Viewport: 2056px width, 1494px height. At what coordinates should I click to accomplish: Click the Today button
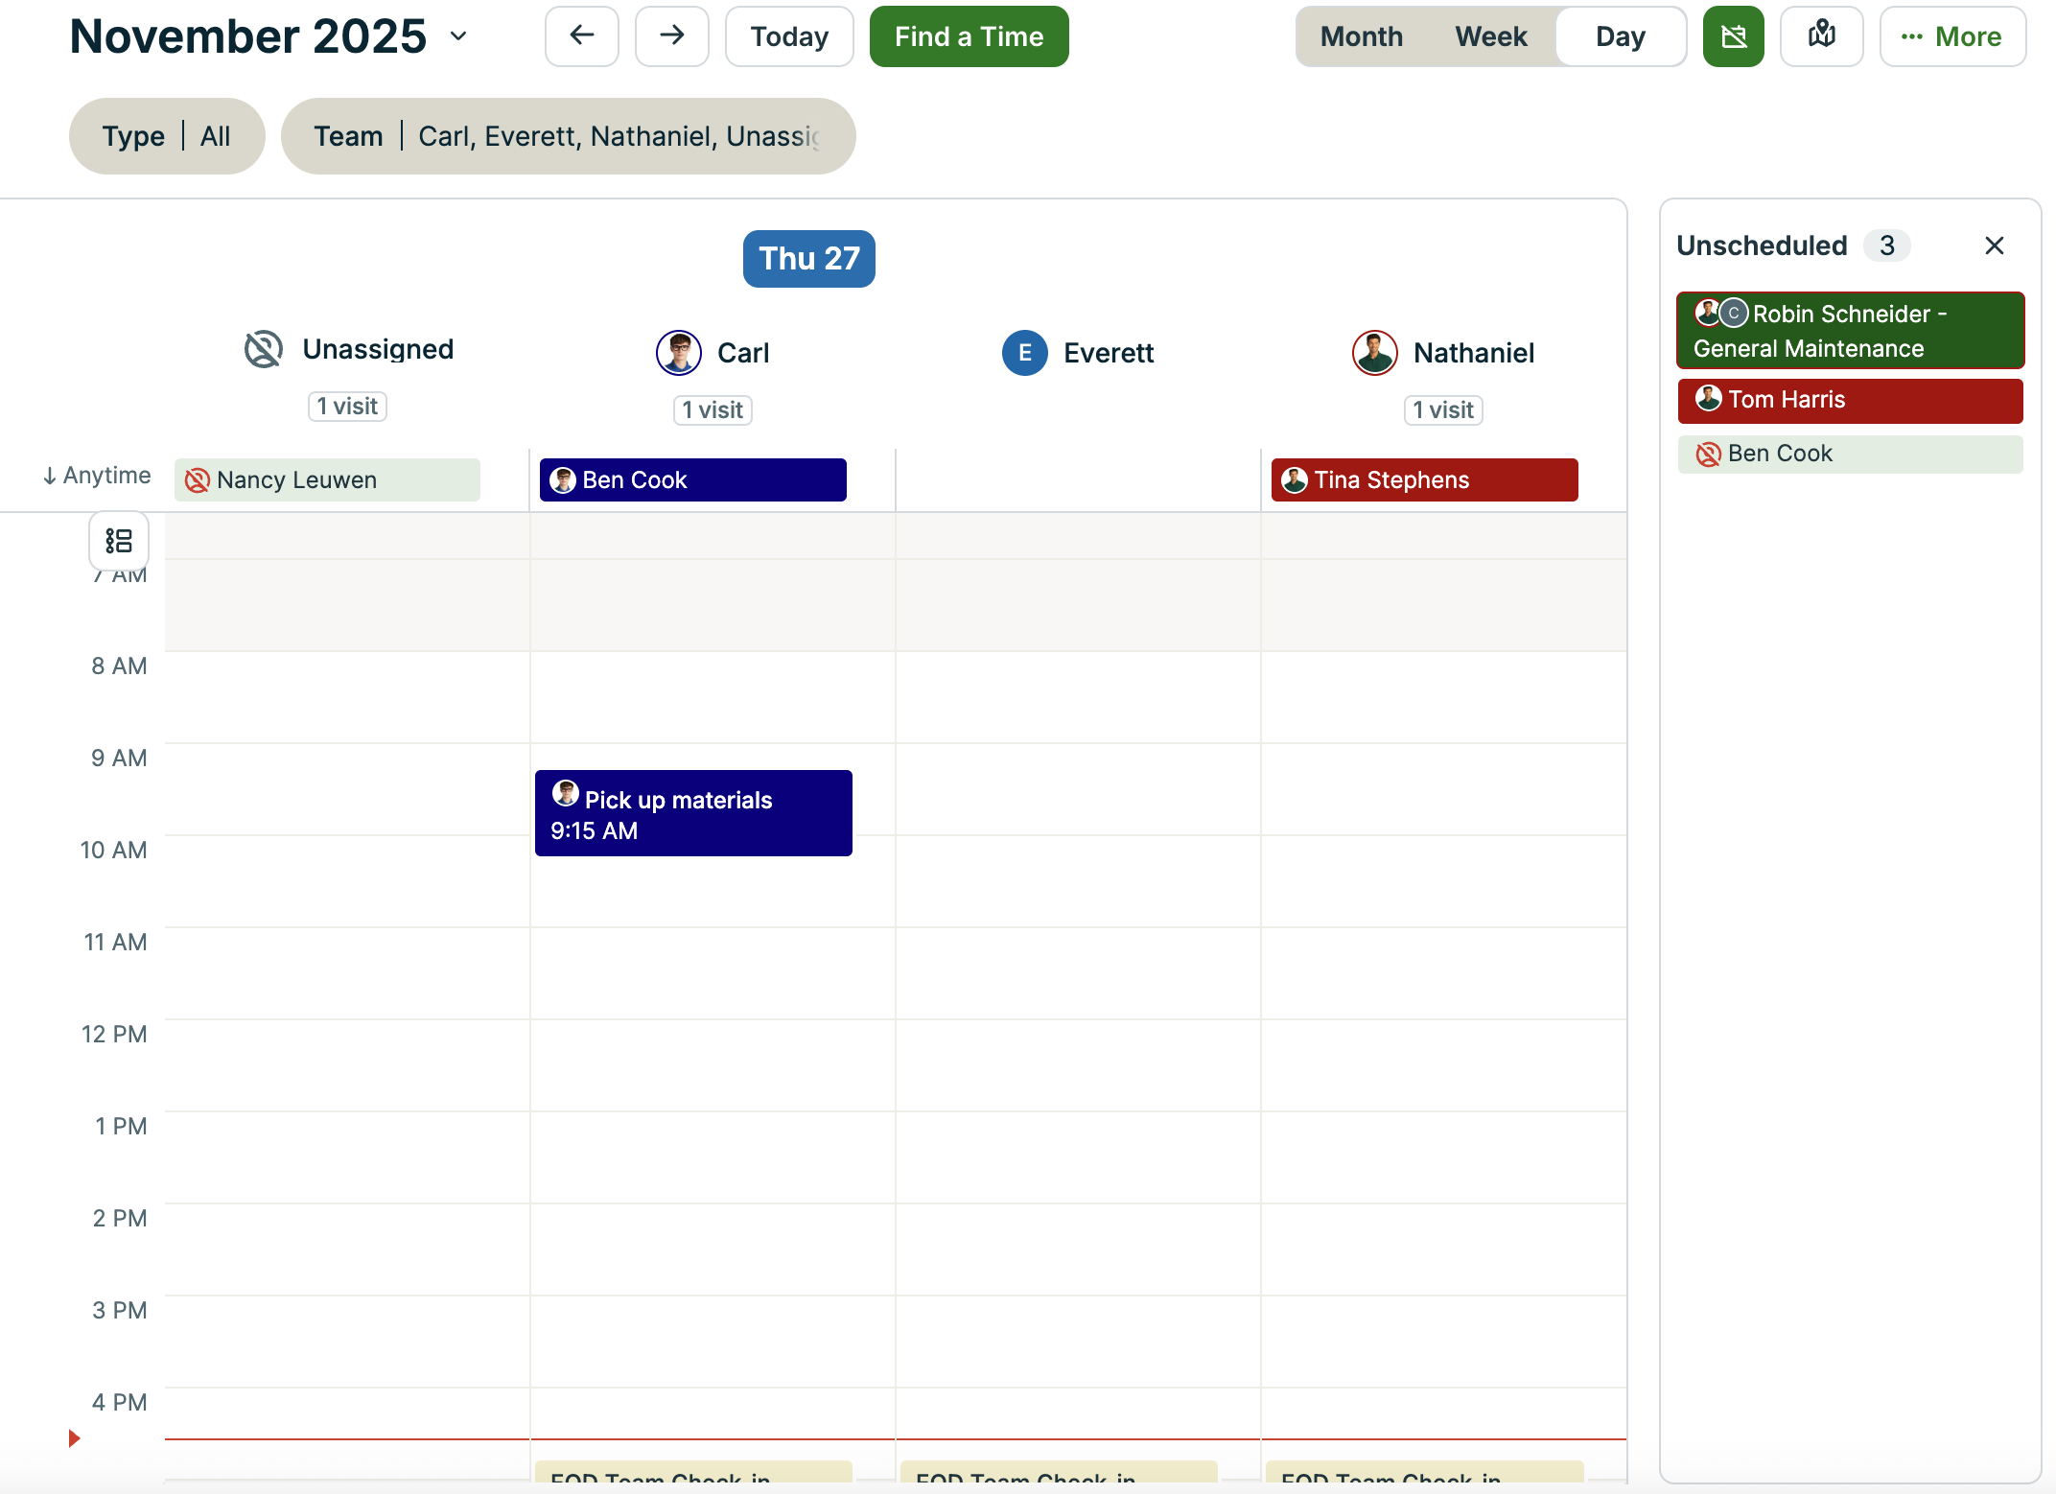coord(788,35)
